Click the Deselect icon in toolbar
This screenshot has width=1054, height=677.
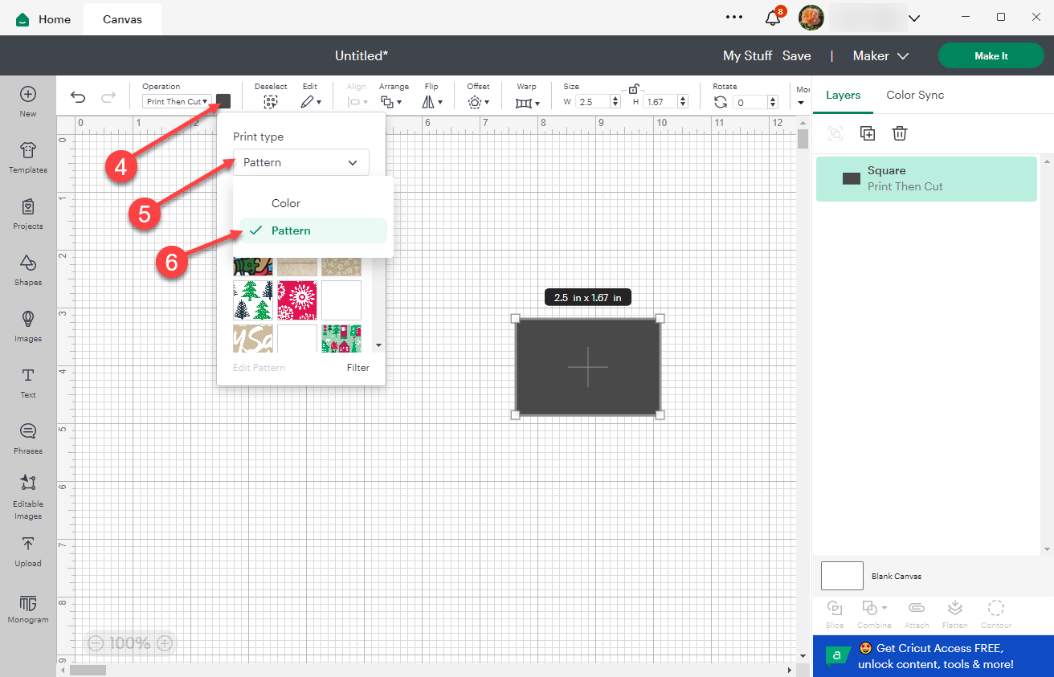[271, 100]
